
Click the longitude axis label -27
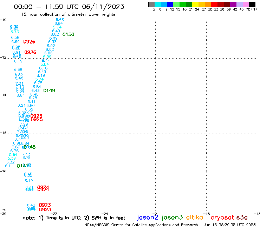click(54, 214)
